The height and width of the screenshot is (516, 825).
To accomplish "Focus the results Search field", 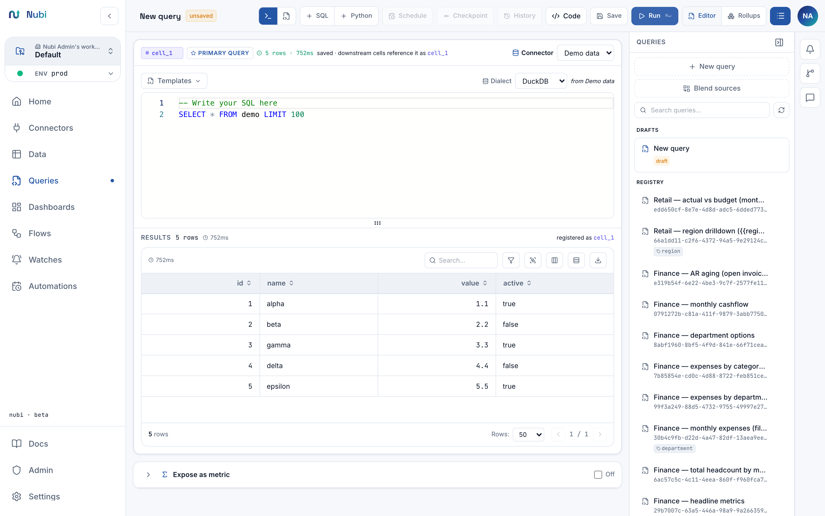I will tap(461, 260).
